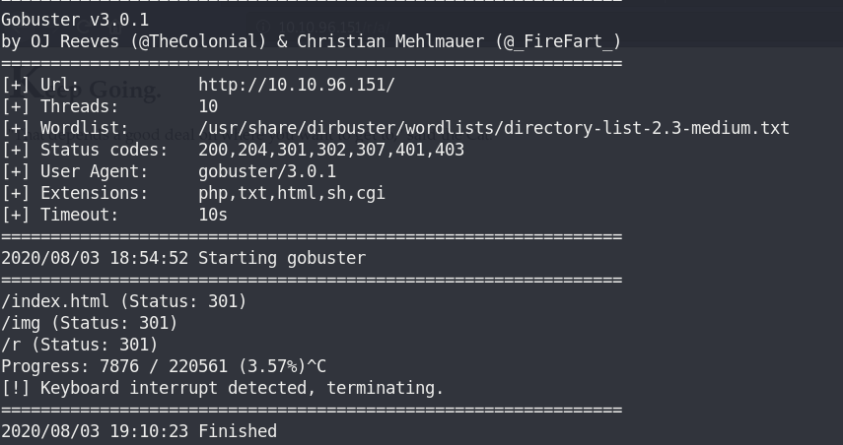843x445 pixels.
Task: Select the /img (Status: 301) result
Action: pyautogui.click(x=90, y=323)
